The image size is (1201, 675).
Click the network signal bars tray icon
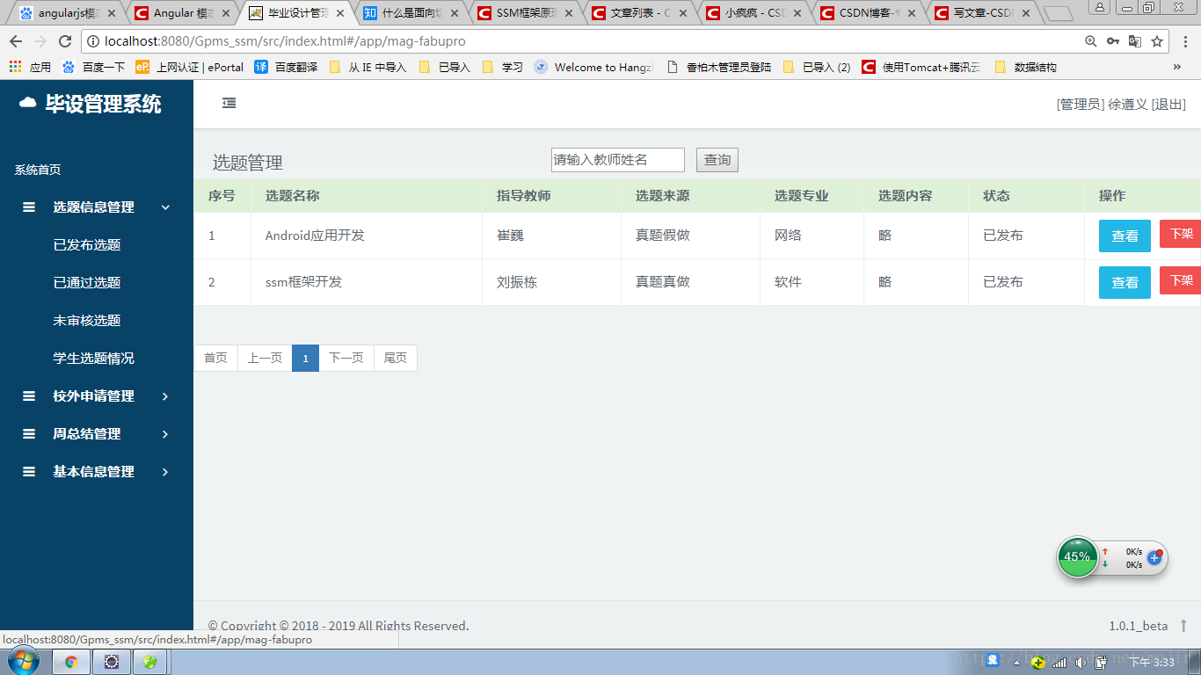click(x=1060, y=662)
